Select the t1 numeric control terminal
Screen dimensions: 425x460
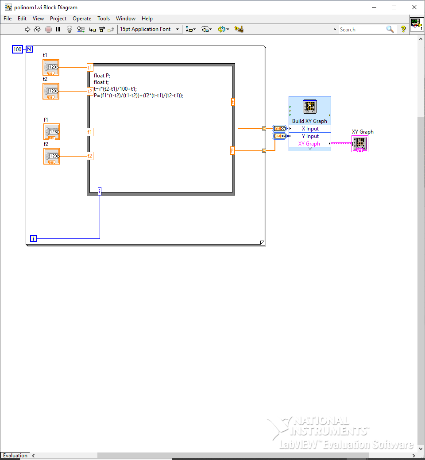point(51,67)
